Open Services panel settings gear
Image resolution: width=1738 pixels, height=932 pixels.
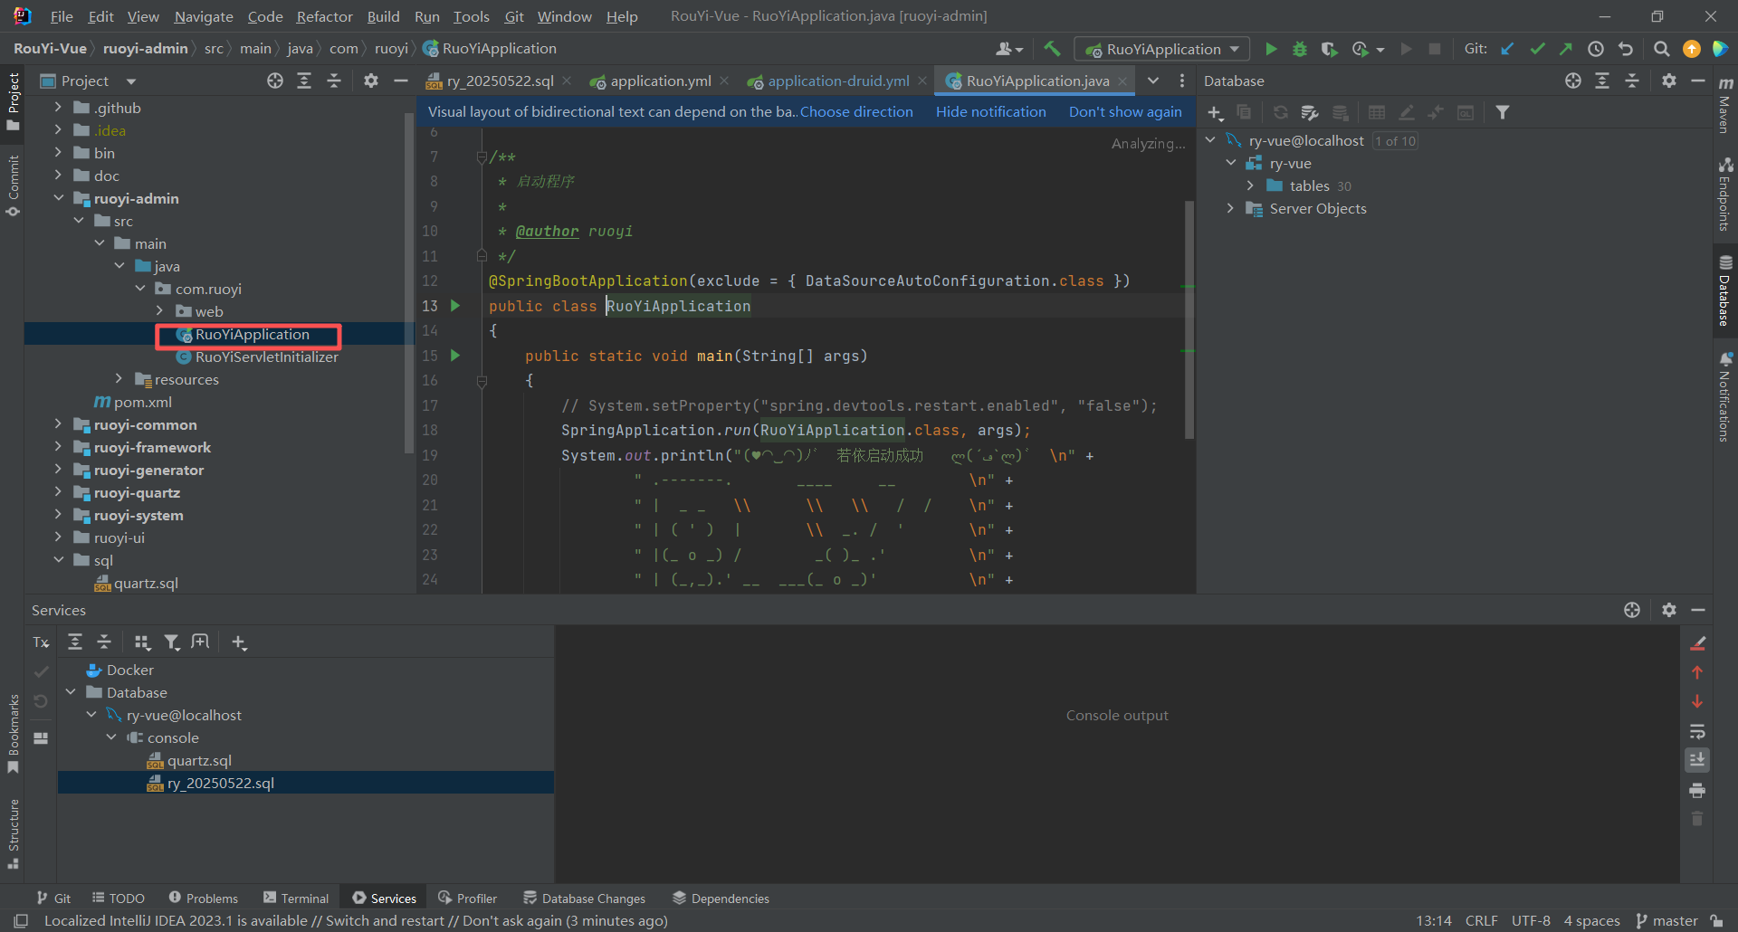1669,610
